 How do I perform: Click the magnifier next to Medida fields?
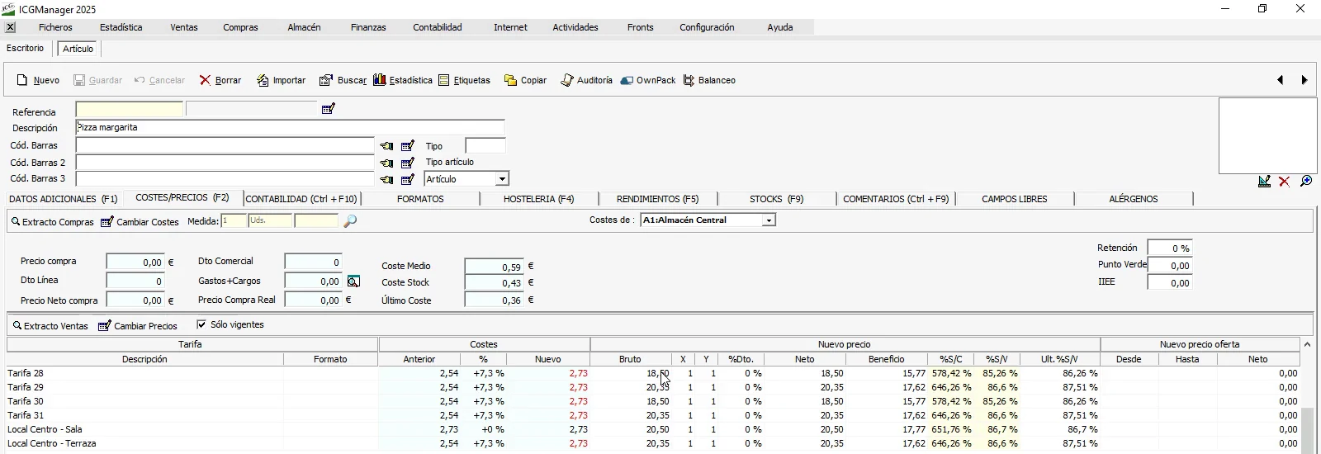click(x=350, y=221)
